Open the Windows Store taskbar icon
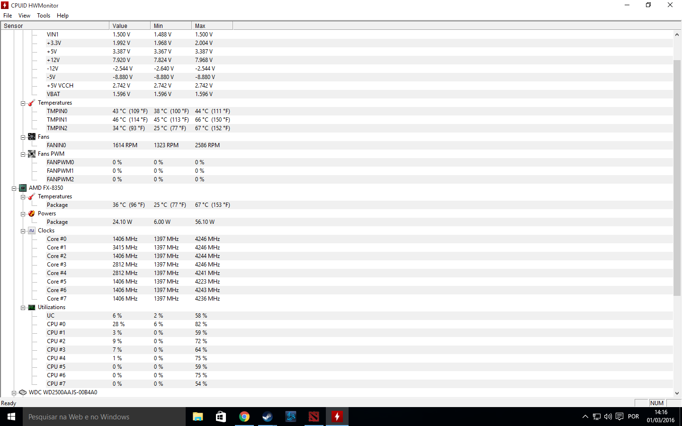Screen dimensions: 682x426 click(x=221, y=417)
